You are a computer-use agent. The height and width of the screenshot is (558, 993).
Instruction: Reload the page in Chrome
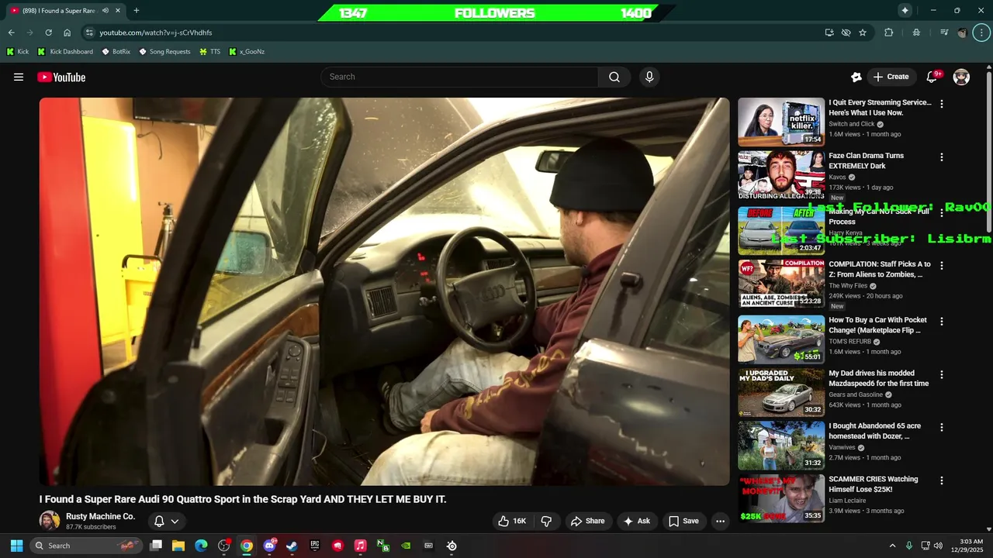48,33
